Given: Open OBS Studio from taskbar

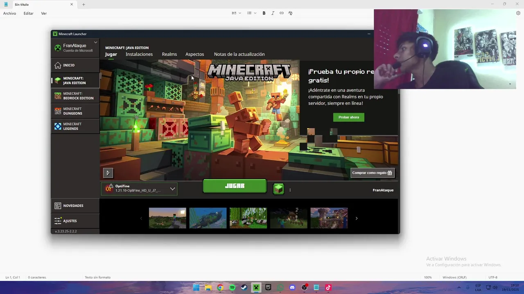Looking at the screenshot, I should coord(304,287).
